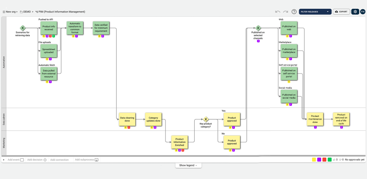Select PIM (Product Information Management) breadcrumb

tap(60, 12)
